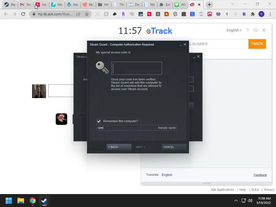Open the dark 'cr' extension icon
276x207 pixels.
pyautogui.click(x=141, y=14)
